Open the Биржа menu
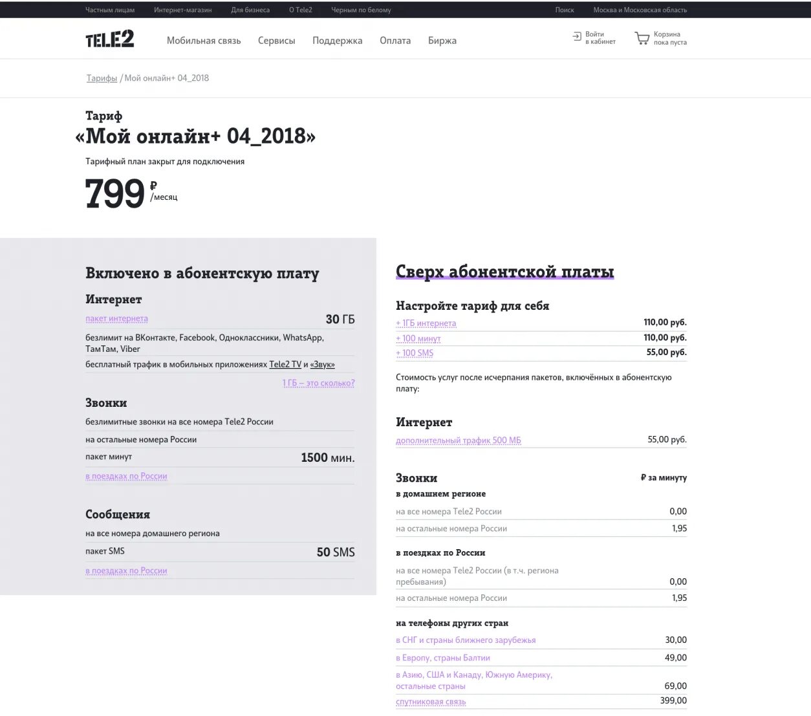Screen dimensions: 811x716 [442, 40]
